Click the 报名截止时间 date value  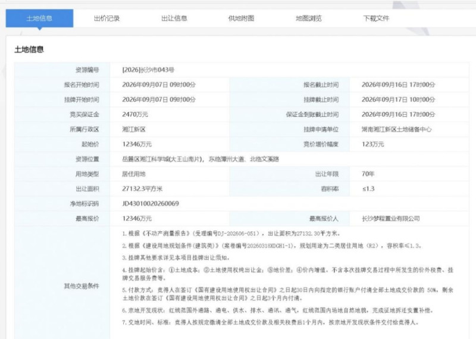398,85
